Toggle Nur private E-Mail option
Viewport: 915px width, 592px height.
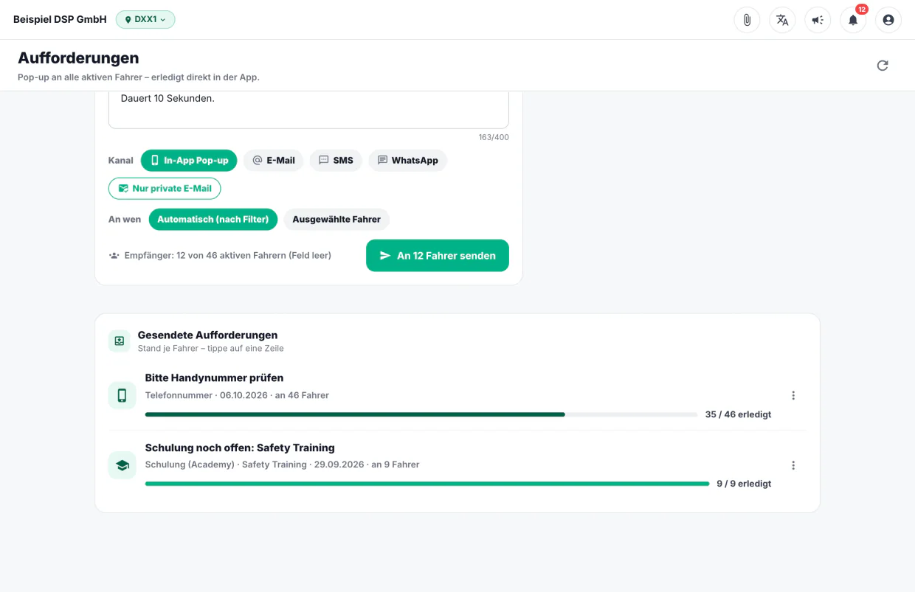[x=165, y=188]
